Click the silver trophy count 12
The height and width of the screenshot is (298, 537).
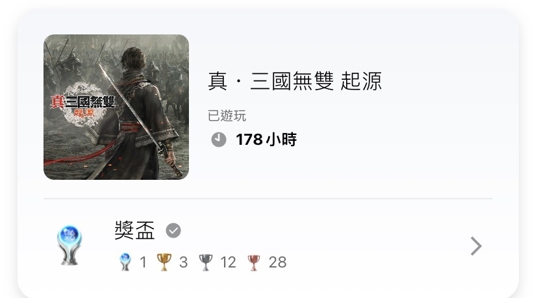(x=228, y=262)
